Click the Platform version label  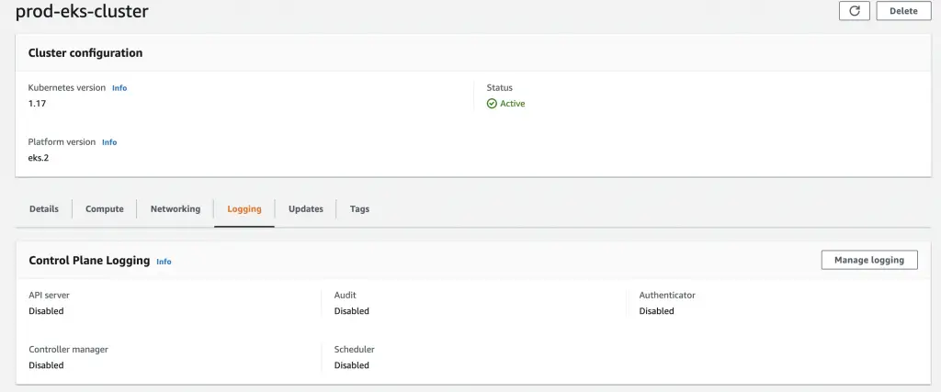click(62, 142)
